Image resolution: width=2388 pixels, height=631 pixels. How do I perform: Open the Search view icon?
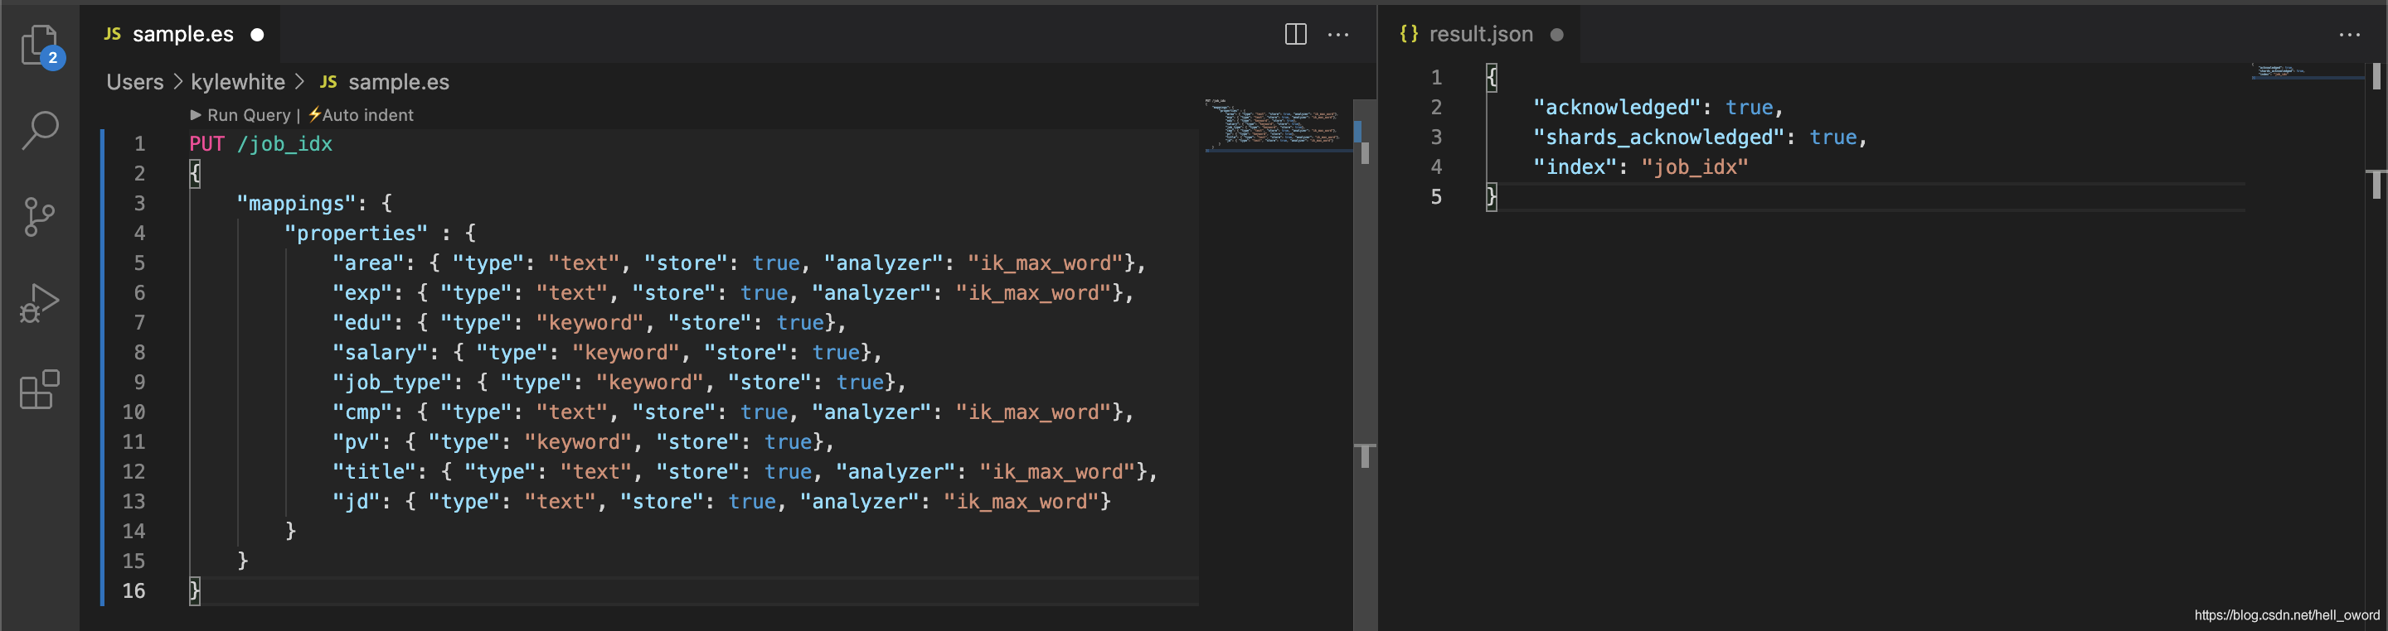[40, 131]
